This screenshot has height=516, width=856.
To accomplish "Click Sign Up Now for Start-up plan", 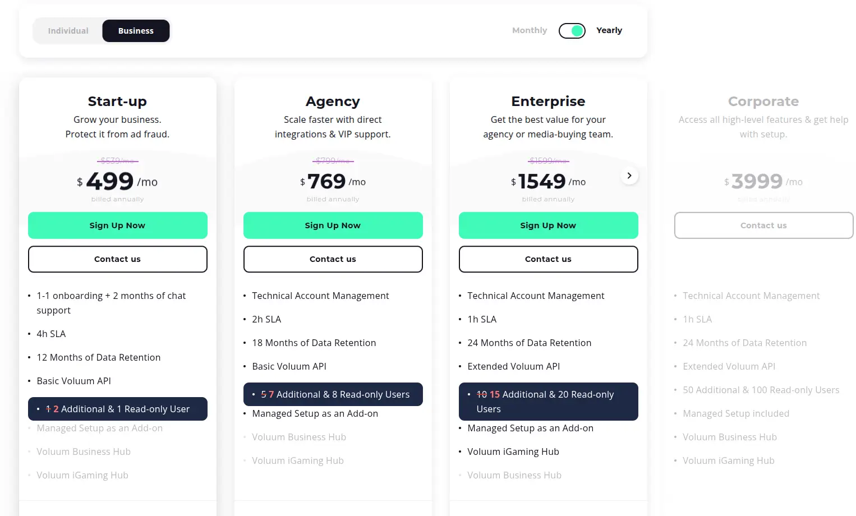I will 117,225.
